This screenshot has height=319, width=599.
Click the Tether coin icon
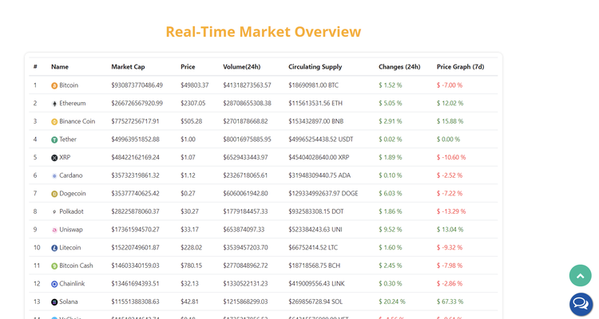[x=54, y=140]
